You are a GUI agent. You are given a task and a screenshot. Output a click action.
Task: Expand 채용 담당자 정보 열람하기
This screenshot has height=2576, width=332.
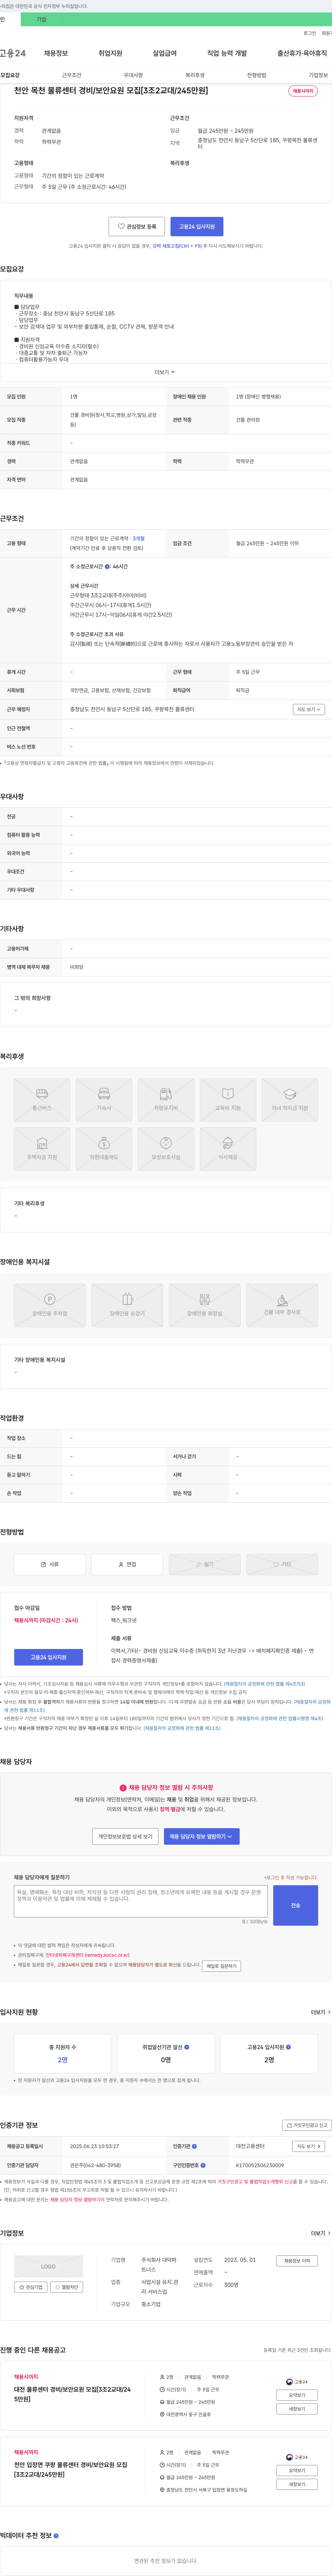(x=201, y=1836)
